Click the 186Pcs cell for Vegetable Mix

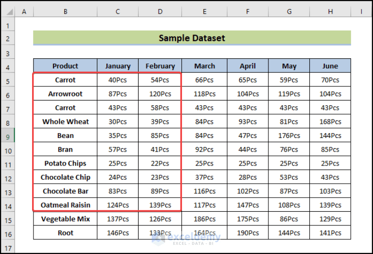coord(204,219)
